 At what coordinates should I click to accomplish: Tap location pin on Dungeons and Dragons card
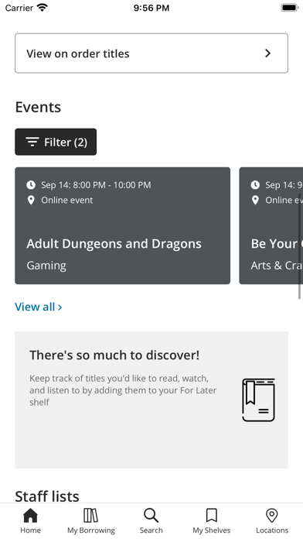click(x=31, y=200)
